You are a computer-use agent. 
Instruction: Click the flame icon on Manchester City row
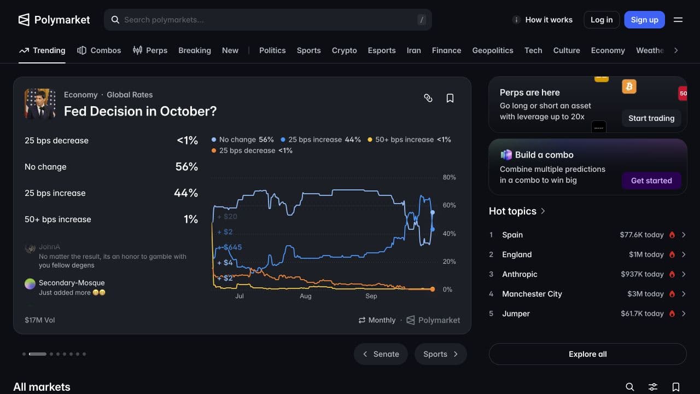[x=672, y=294]
